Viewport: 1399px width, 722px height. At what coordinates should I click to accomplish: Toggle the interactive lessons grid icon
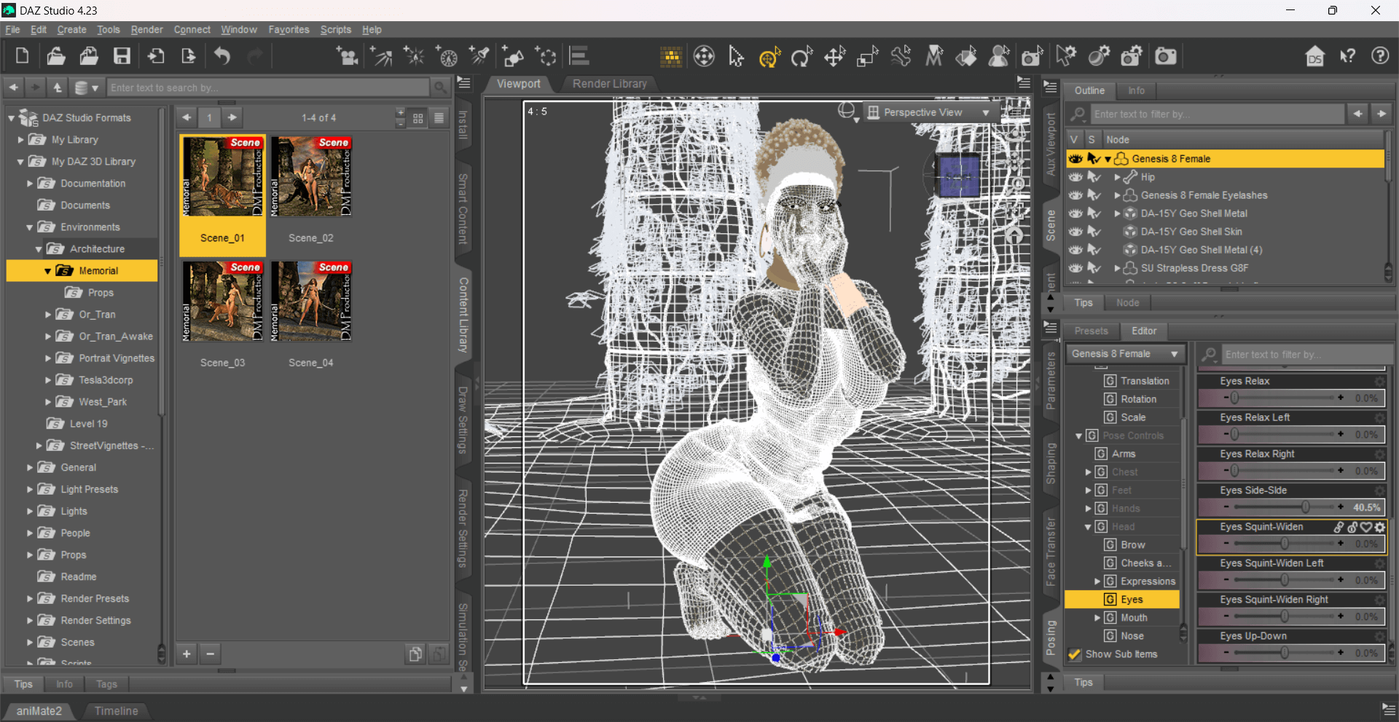pyautogui.click(x=670, y=56)
